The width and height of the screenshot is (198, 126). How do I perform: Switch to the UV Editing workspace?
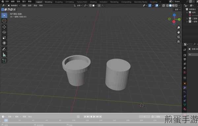coord(70,2)
